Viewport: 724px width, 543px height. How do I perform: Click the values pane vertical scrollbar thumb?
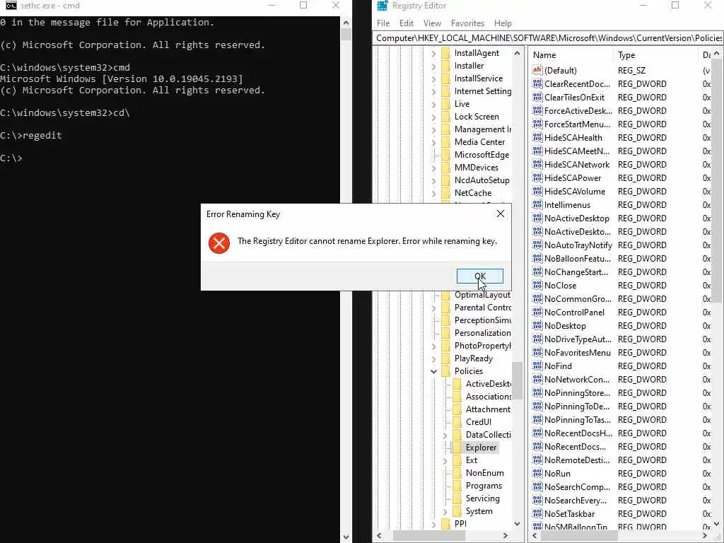(x=716, y=180)
